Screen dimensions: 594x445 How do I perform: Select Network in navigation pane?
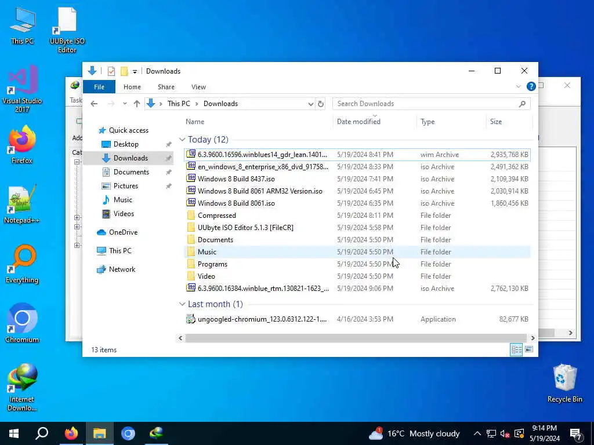pos(122,269)
